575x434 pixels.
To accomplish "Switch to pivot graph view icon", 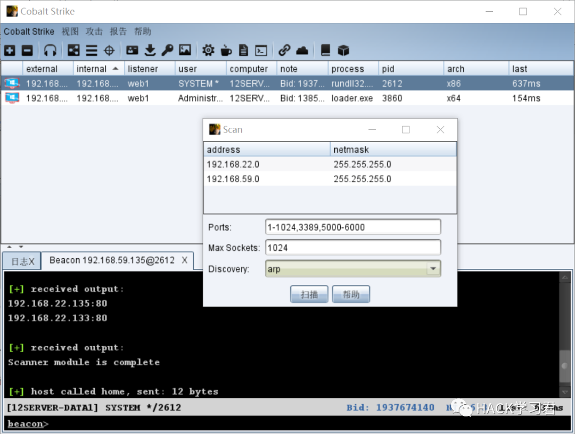I will pos(73,50).
